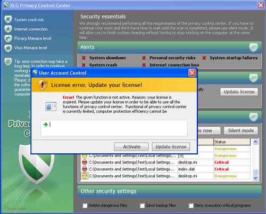Enable Delete dangerous files checkbox
Screen dimensions: 266x214
(x=85, y=205)
